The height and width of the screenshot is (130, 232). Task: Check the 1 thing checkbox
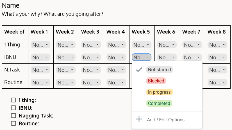coord(13,100)
